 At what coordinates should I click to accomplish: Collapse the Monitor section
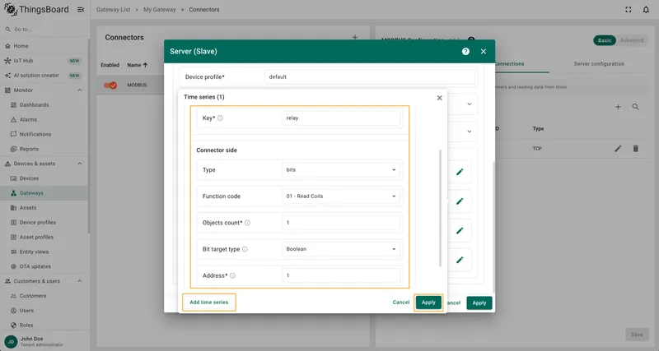coord(79,90)
